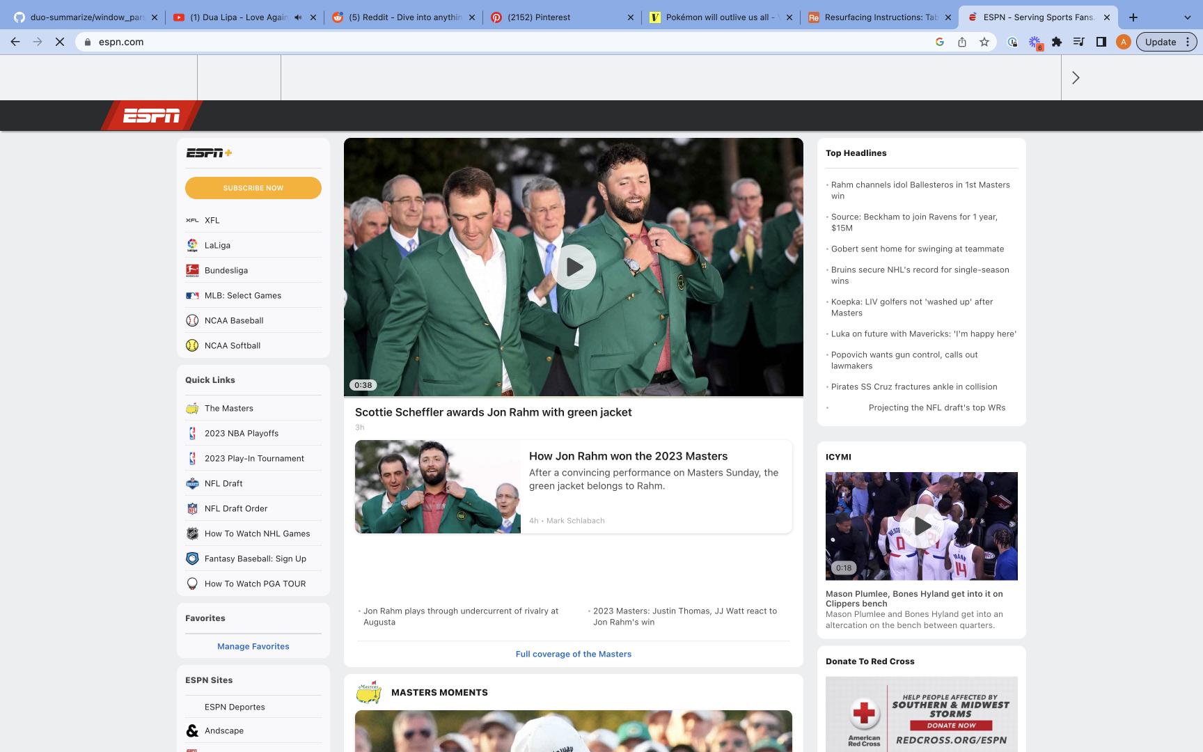This screenshot has height=752, width=1203.
Task: Advance scoreboard with right chevron
Action: (1076, 77)
